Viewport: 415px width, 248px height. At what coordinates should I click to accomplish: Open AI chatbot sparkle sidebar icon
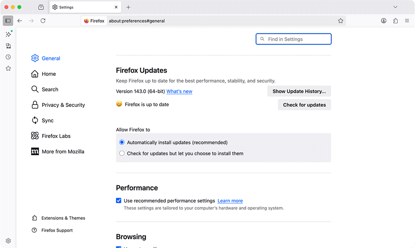coord(8,34)
